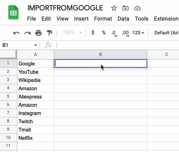Select cell A5 containing Aliexpress

point(35,97)
